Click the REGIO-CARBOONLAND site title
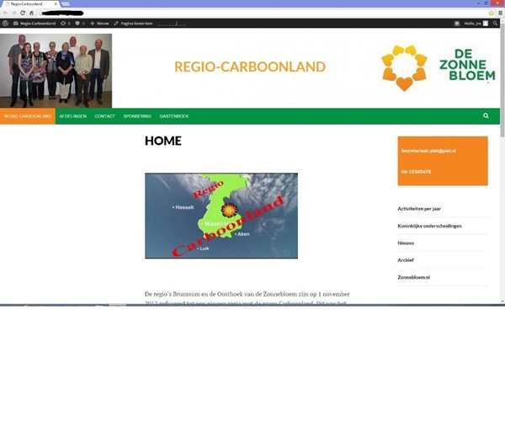Viewport: 505px width, 438px height. [x=250, y=67]
